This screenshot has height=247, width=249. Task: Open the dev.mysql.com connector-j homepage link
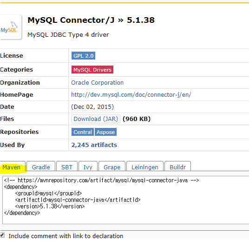click(x=131, y=95)
